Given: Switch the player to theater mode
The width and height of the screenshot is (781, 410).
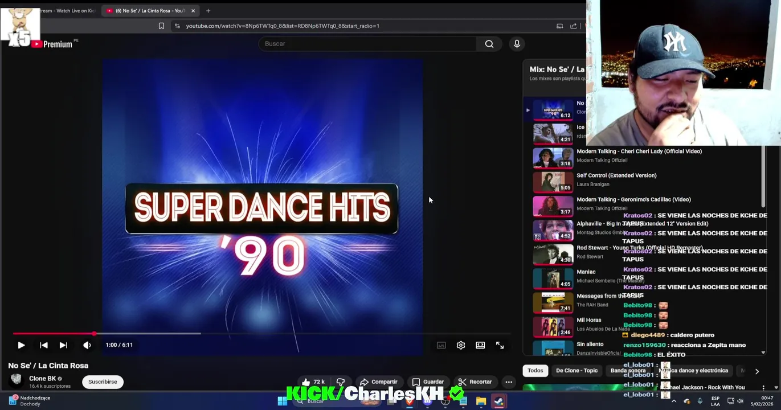Looking at the screenshot, I should coord(480,345).
